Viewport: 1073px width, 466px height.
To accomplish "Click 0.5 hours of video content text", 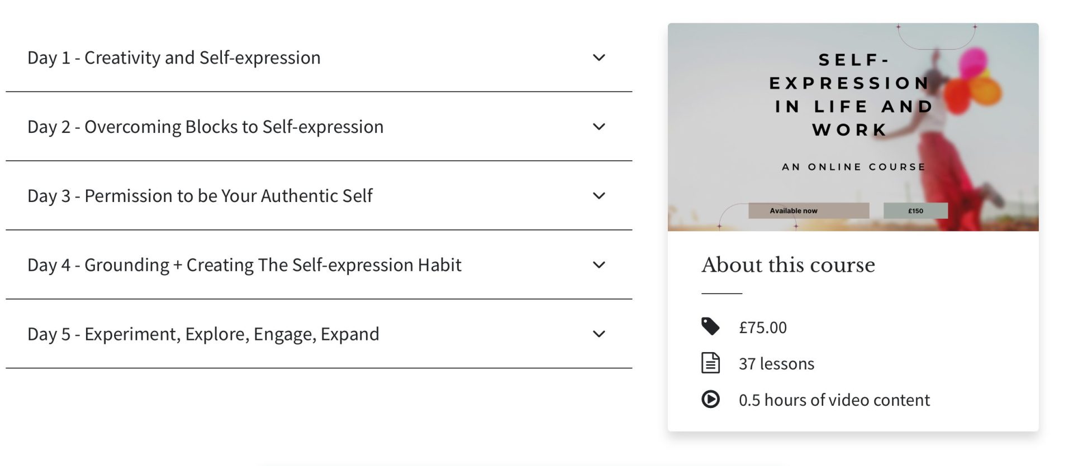I will point(834,400).
